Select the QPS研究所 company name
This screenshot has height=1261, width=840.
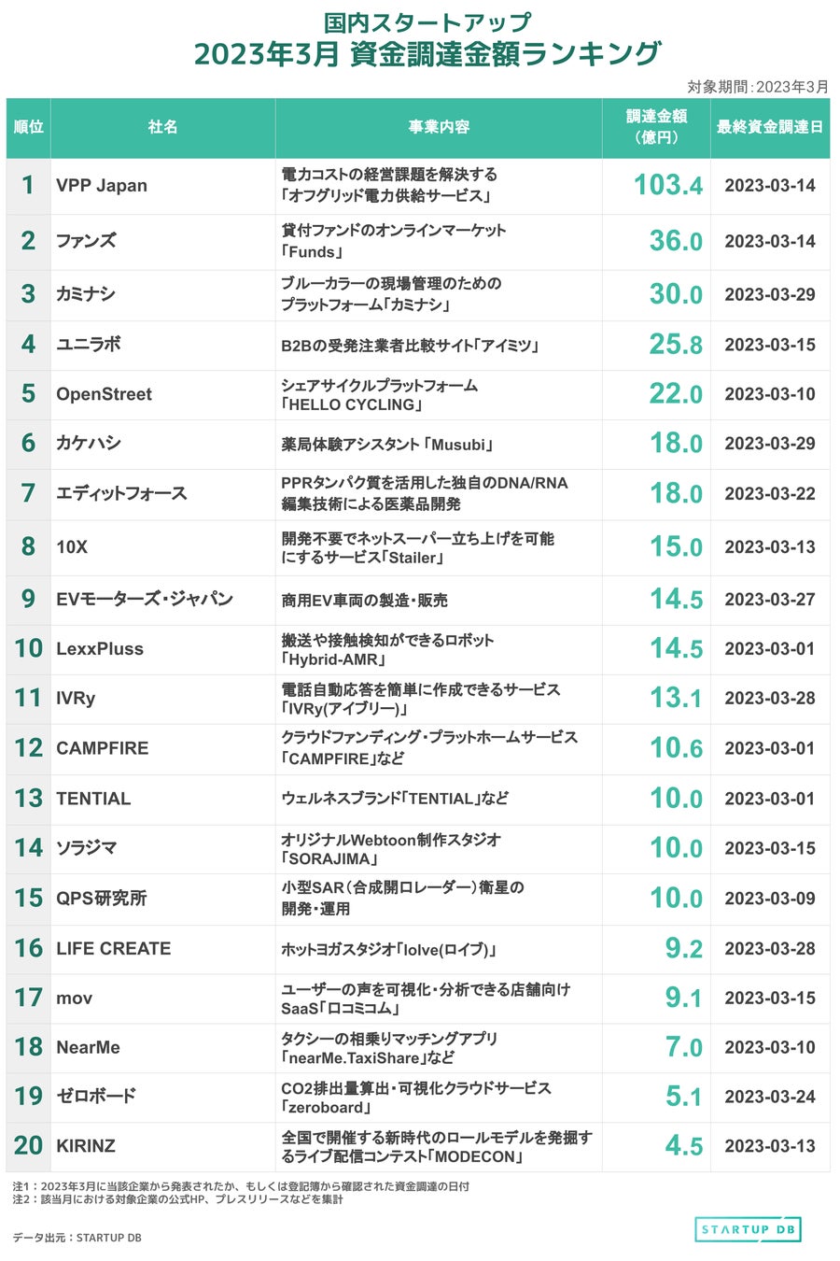pyautogui.click(x=101, y=898)
